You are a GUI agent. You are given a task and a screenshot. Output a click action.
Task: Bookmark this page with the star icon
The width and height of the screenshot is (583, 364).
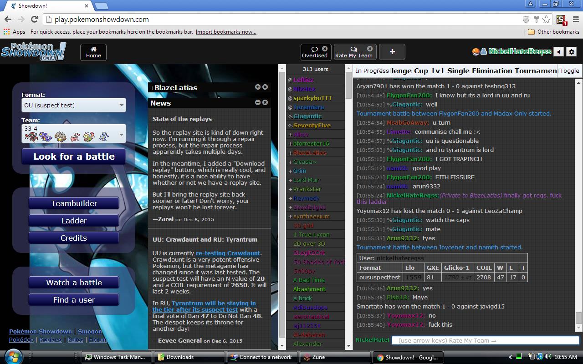coord(546,20)
